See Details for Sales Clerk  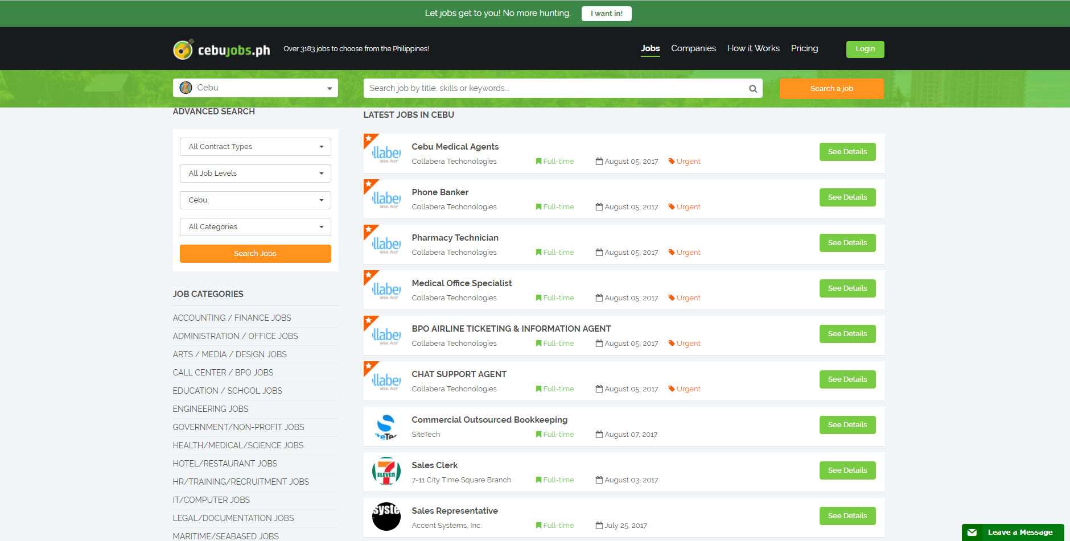pyautogui.click(x=847, y=470)
